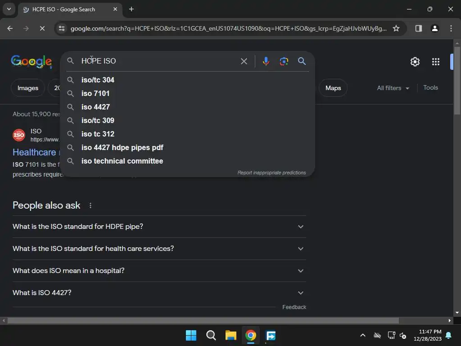Open the Chrome profile menu
The width and height of the screenshot is (461, 346).
[435, 28]
